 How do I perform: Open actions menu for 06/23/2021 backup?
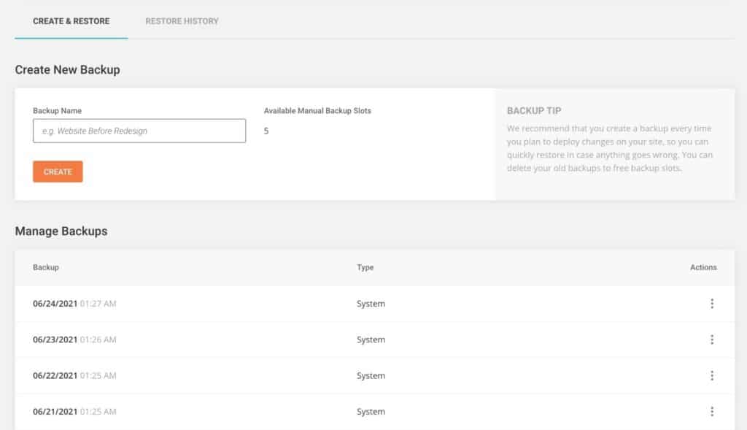pyautogui.click(x=711, y=339)
